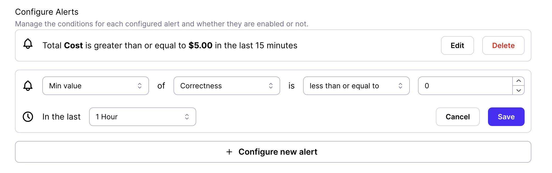The height and width of the screenshot is (173, 552).
Task: Open the Min value aggregation dropdown
Action: coord(95,86)
